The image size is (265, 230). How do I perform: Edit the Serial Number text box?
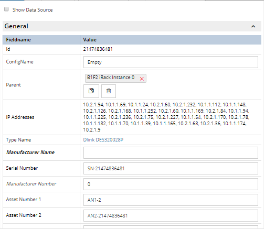point(171,168)
